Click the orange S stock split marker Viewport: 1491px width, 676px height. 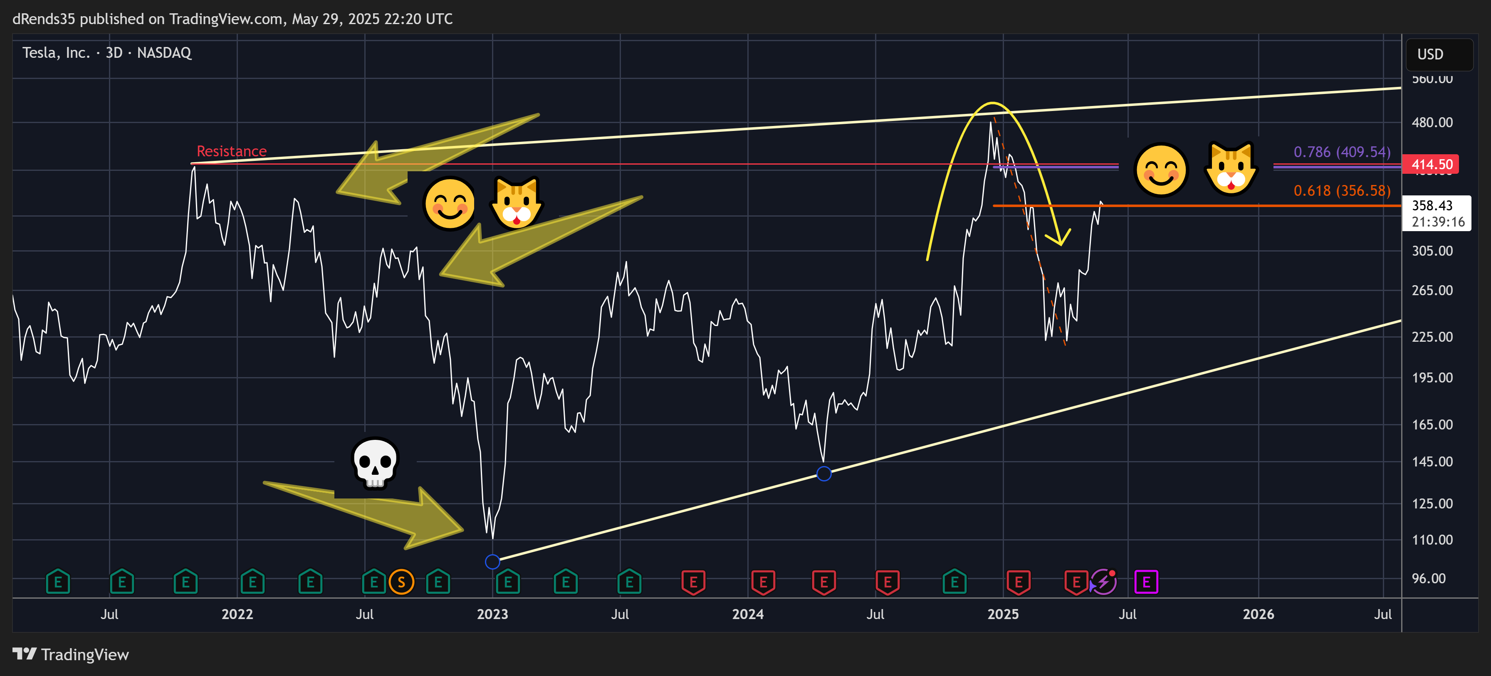pos(401,582)
